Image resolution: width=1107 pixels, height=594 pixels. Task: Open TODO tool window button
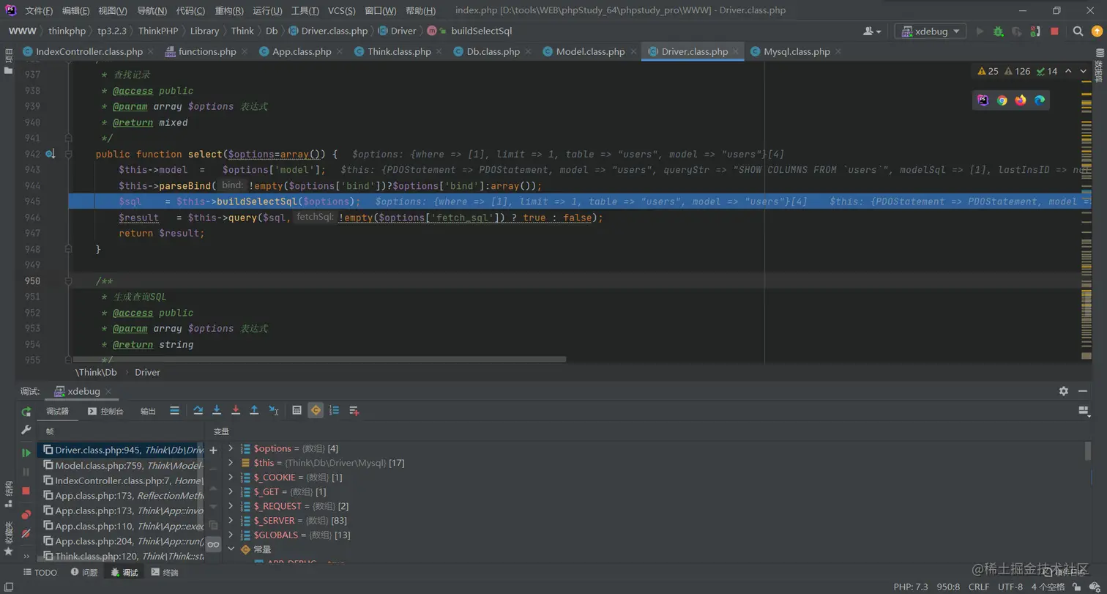tap(40, 573)
